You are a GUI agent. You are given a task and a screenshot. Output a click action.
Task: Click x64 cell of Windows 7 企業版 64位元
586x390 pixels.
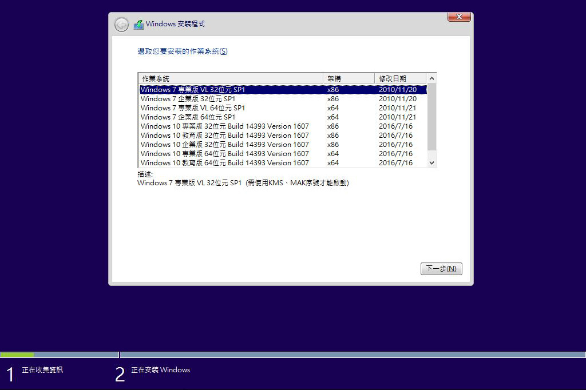333,117
